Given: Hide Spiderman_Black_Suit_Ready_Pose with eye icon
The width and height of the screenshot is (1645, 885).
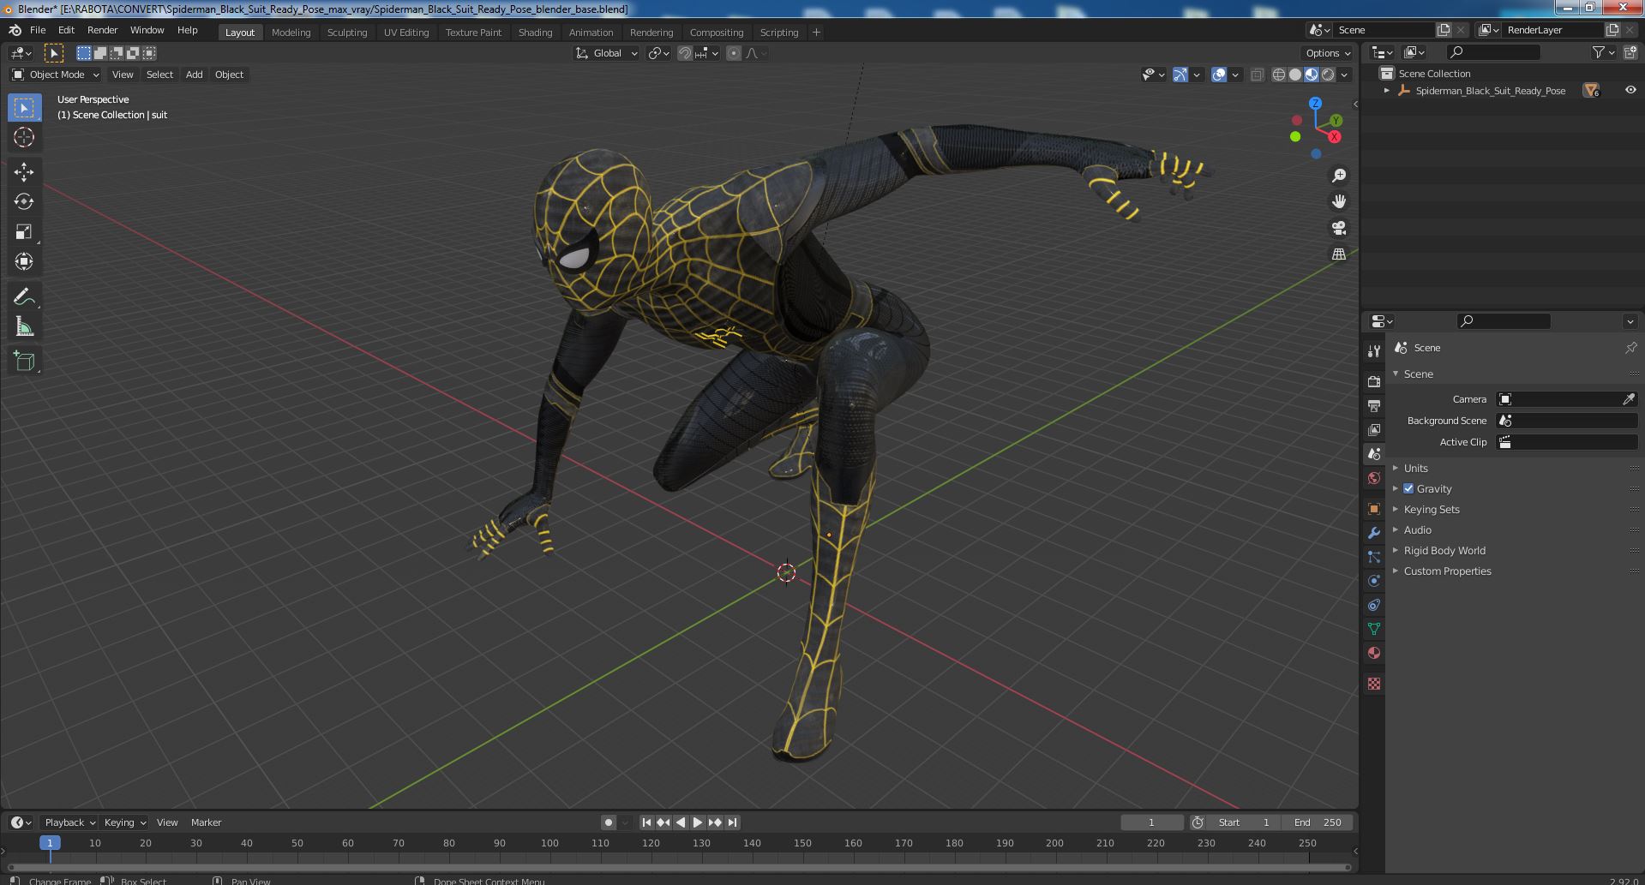Looking at the screenshot, I should tap(1630, 90).
